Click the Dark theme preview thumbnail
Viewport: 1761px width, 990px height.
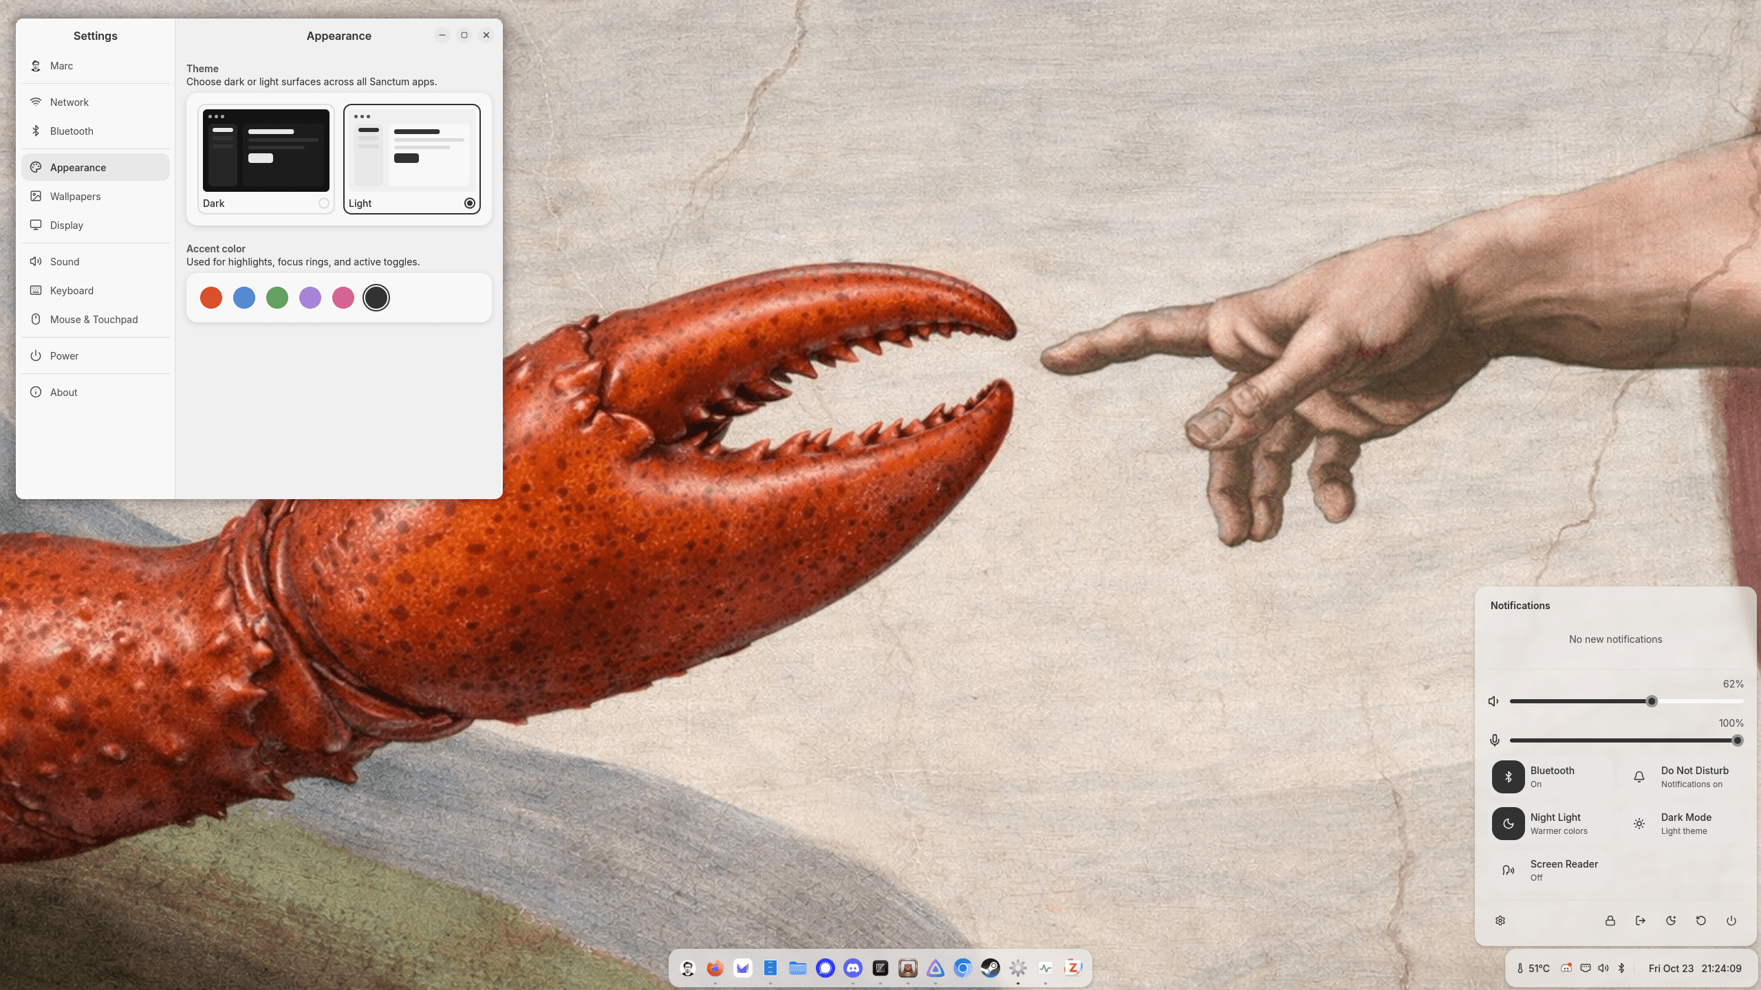point(266,151)
